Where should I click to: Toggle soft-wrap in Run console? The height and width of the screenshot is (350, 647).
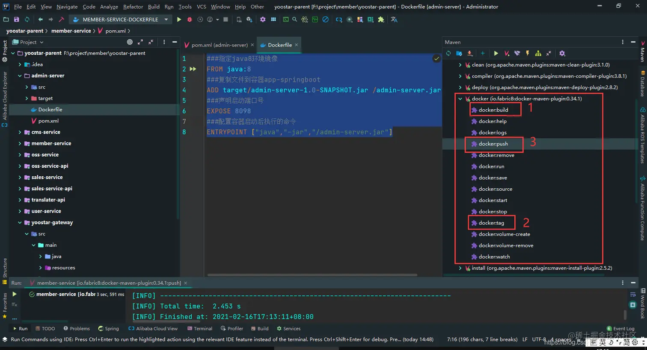tap(633, 294)
